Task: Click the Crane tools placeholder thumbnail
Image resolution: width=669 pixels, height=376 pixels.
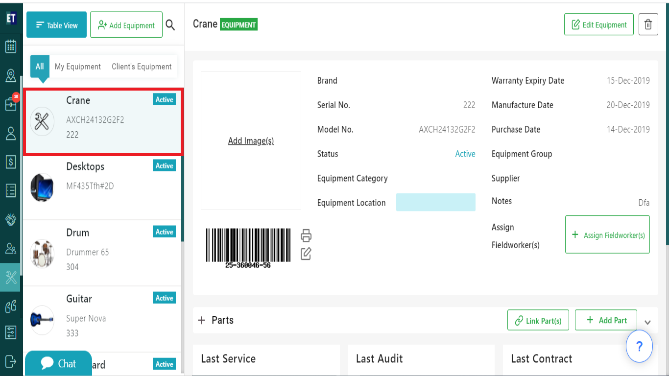Action: click(x=42, y=121)
